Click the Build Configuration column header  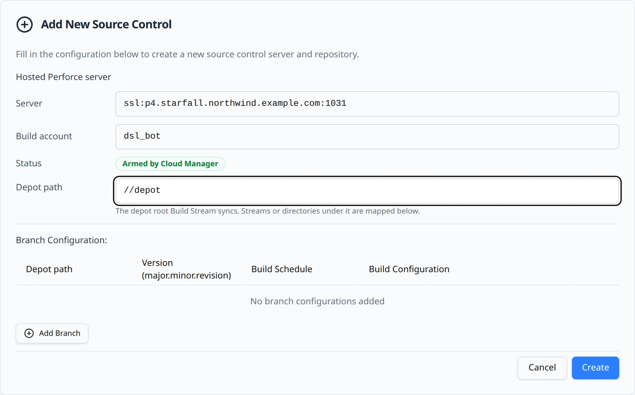coord(409,269)
